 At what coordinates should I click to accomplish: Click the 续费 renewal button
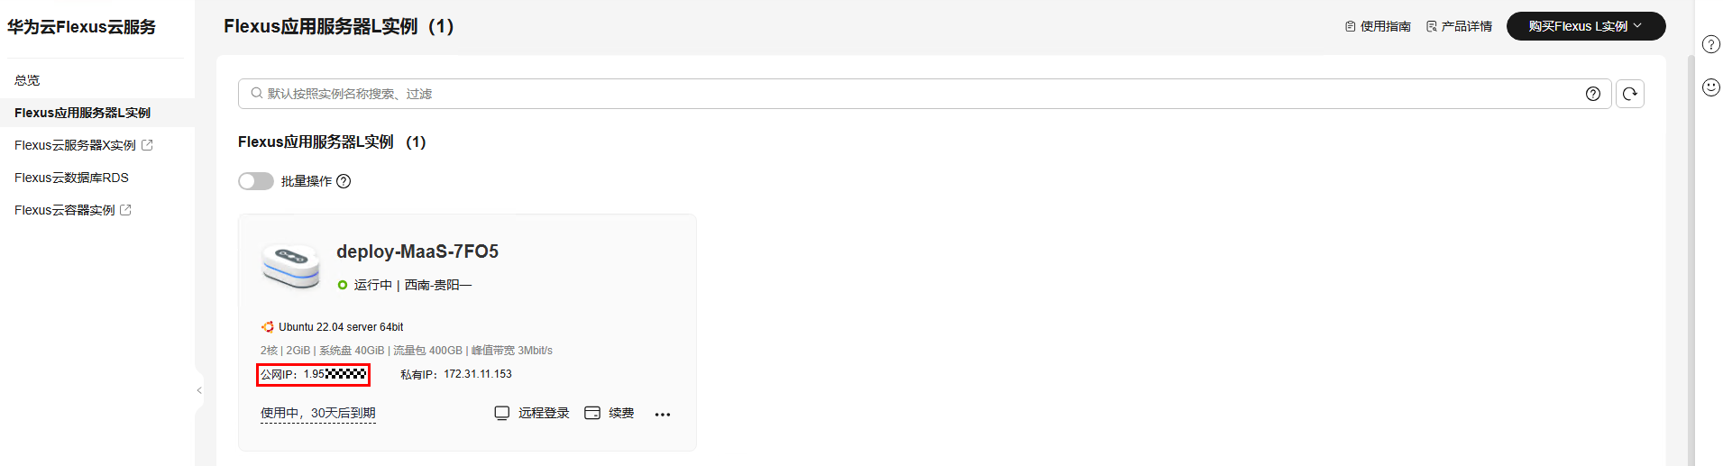609,413
